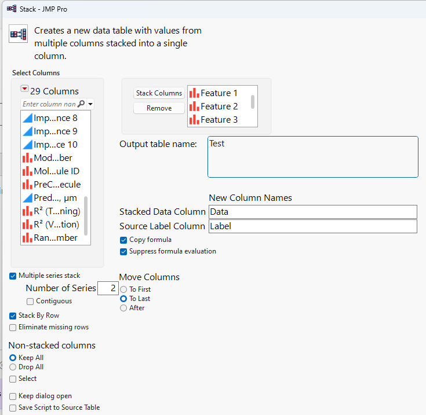
Task: Click the continuous icon of Imp...nce 8
Action: [27, 118]
